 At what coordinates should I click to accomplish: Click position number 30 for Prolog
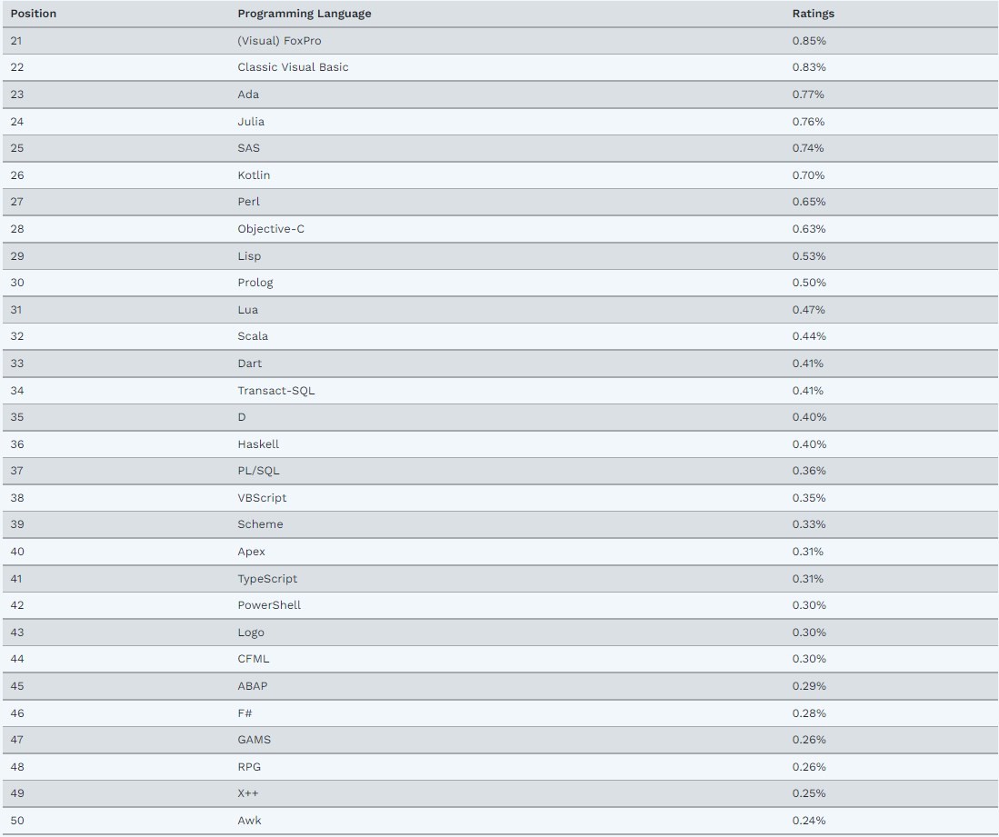[x=17, y=283]
